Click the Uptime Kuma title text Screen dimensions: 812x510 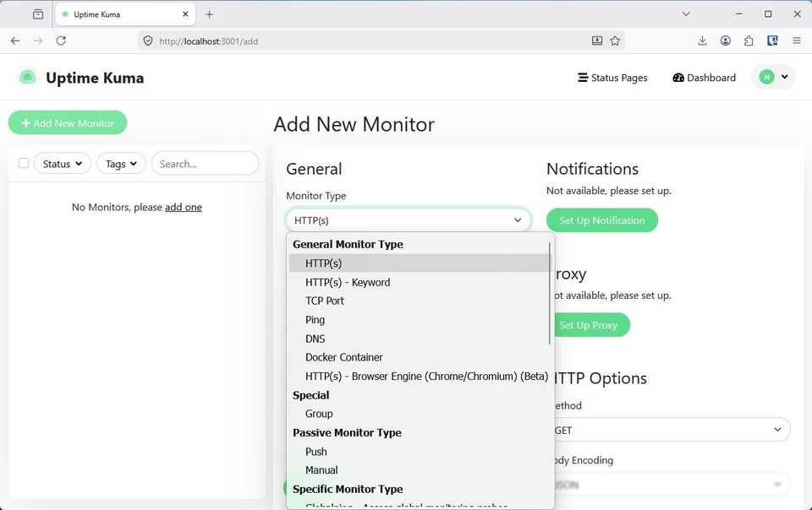(95, 78)
